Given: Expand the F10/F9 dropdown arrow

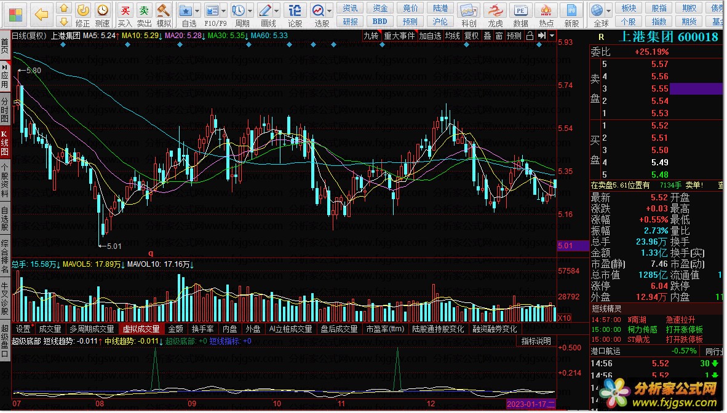Looking at the screenshot, I should point(223,10).
